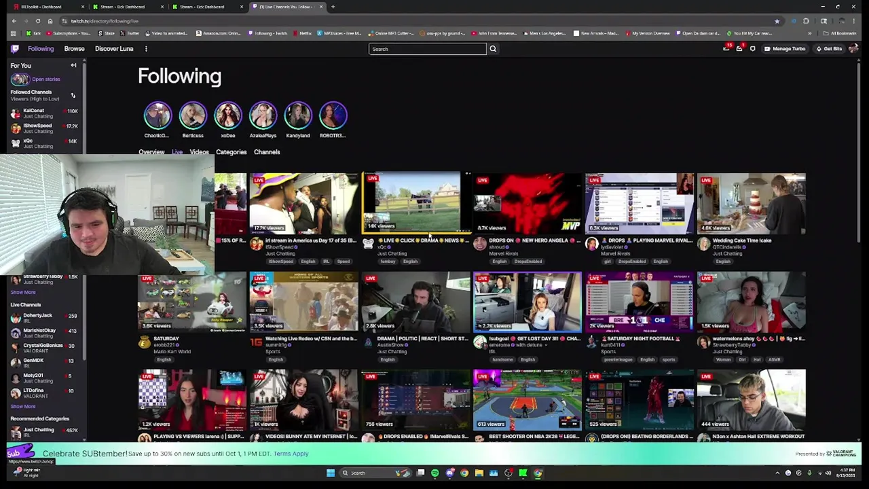
Task: Open GenMDK channel in sidebar
Action: pos(45,363)
